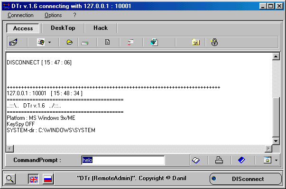Viewport: 286px width, 189px height.
Task: Switch to the DeskTop tab
Action: [63, 28]
